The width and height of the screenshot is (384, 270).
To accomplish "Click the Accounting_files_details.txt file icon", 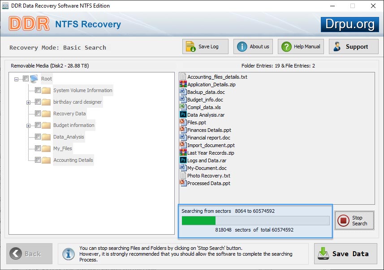I will coord(183,77).
